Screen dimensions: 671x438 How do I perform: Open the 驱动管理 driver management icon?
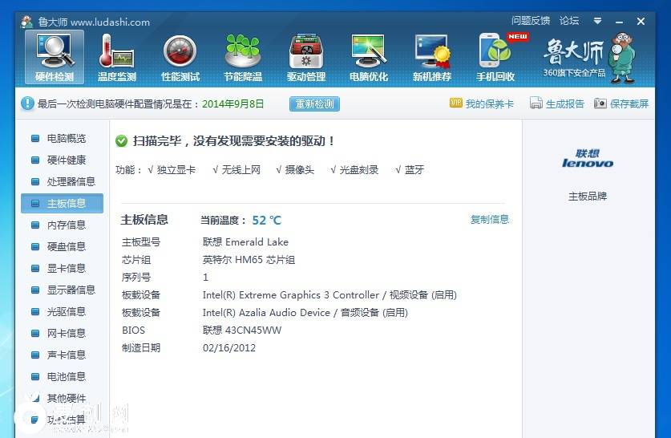[x=305, y=57]
